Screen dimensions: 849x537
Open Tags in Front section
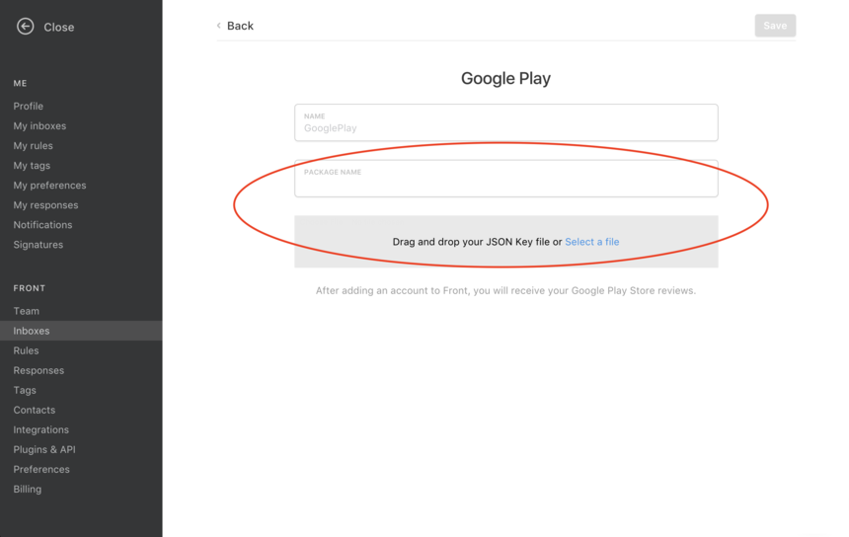tap(25, 390)
